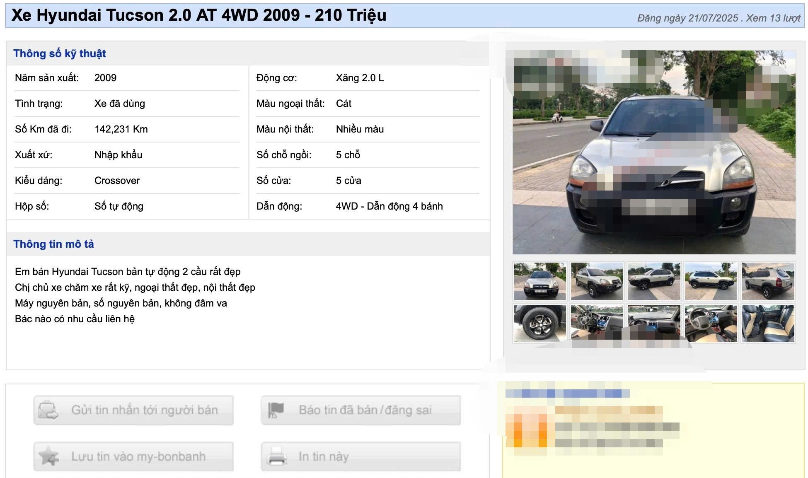Click the 'Thông tin mô tả' section header
Viewport: 808px width, 478px height.
[53, 244]
